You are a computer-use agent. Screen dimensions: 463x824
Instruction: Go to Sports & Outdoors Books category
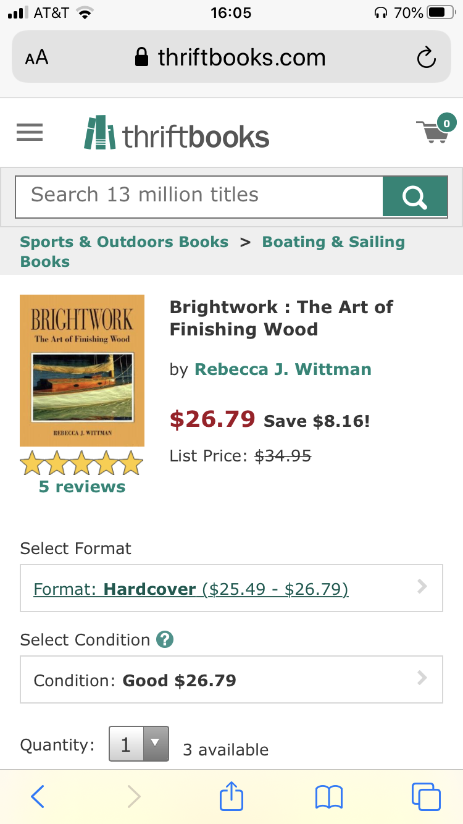pyautogui.click(x=124, y=242)
